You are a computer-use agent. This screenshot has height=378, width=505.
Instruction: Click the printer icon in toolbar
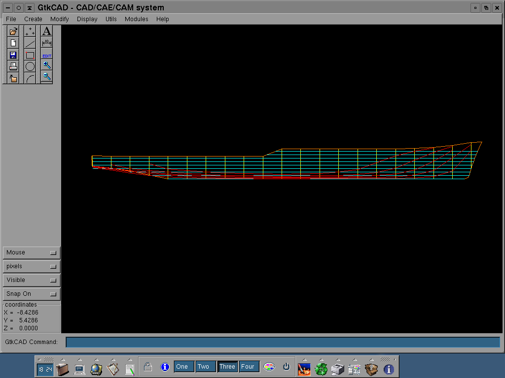13,66
